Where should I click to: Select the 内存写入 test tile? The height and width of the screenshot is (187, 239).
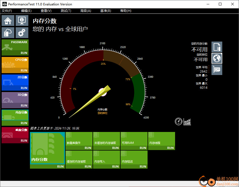pos(107,158)
